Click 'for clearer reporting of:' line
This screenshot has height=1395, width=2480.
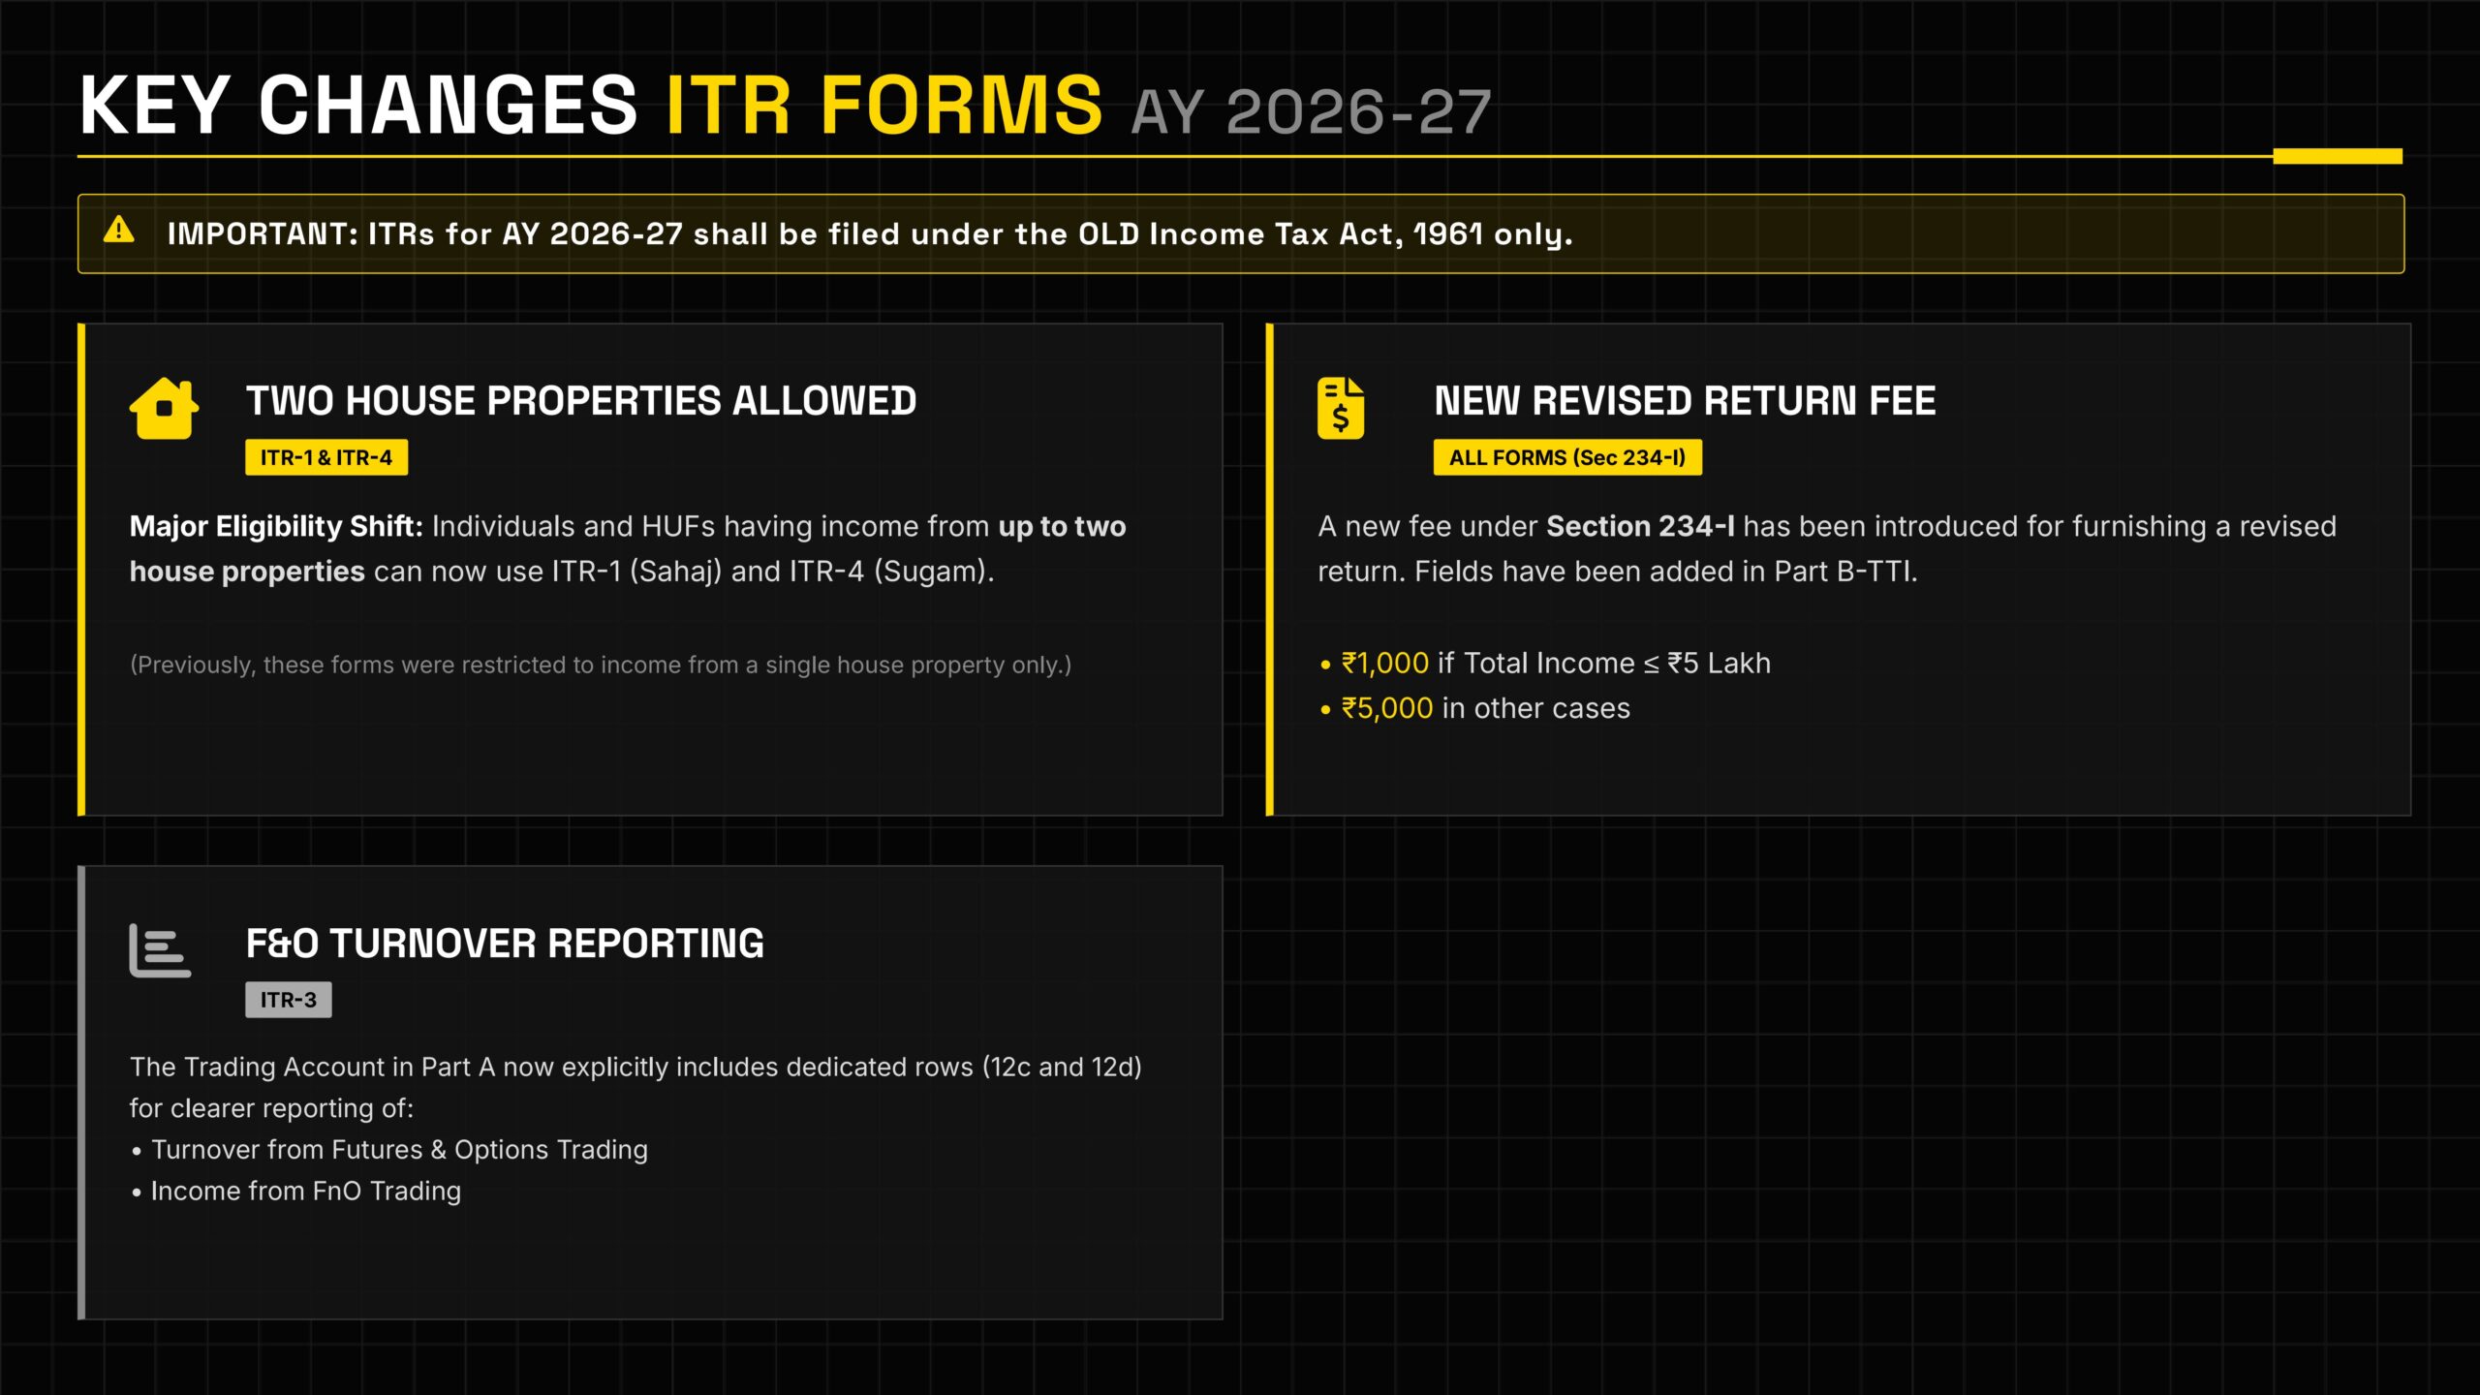(x=271, y=1108)
